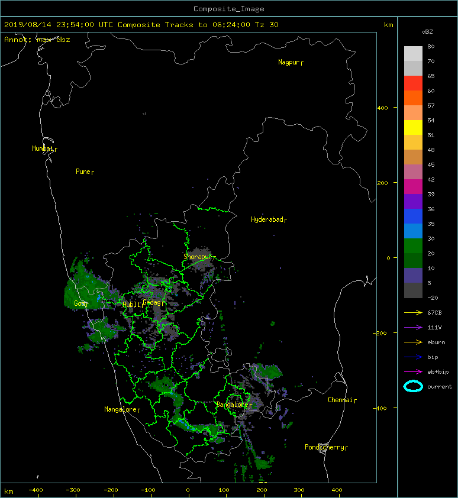458x498 pixels.
Task: Click the Mangalore city label
Action: point(121,409)
